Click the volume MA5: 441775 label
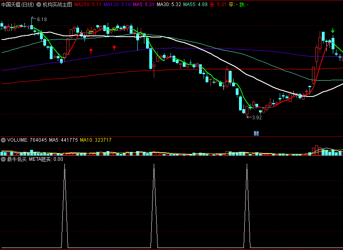The image size is (343, 250). 63,140
